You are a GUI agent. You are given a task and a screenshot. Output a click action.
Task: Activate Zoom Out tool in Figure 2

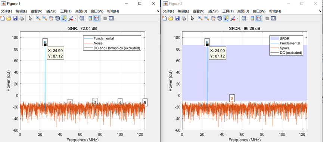206,19
